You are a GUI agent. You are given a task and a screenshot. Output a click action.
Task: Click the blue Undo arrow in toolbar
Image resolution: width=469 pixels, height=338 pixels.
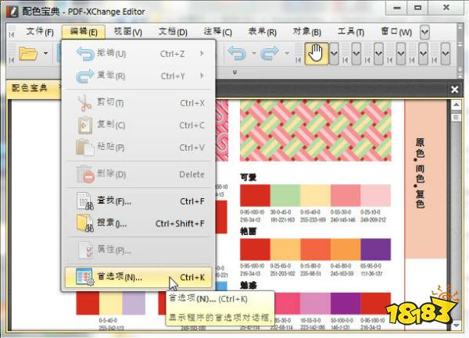click(237, 54)
